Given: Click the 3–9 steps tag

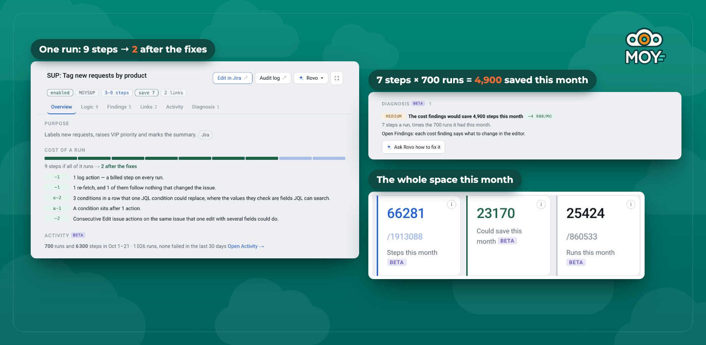Looking at the screenshot, I should click(117, 93).
